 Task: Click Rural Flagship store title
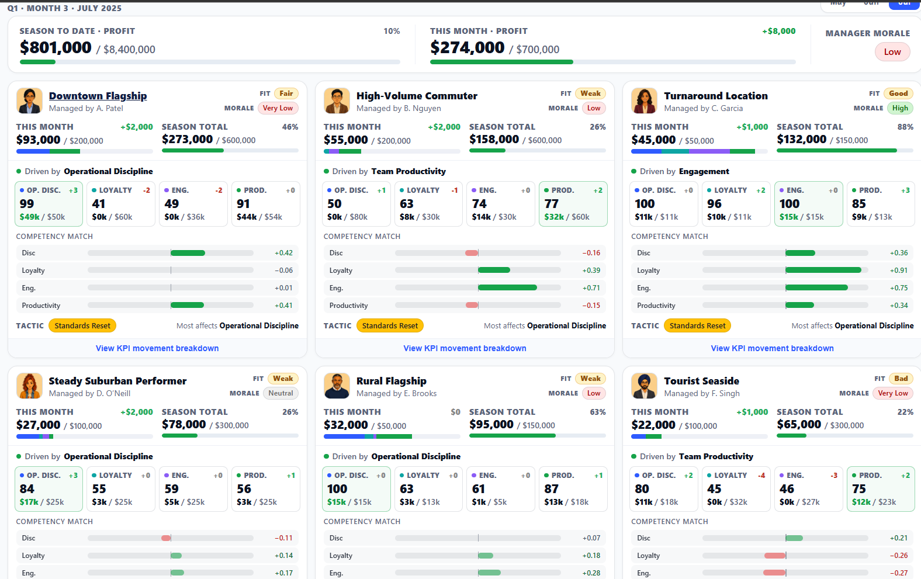coord(392,381)
